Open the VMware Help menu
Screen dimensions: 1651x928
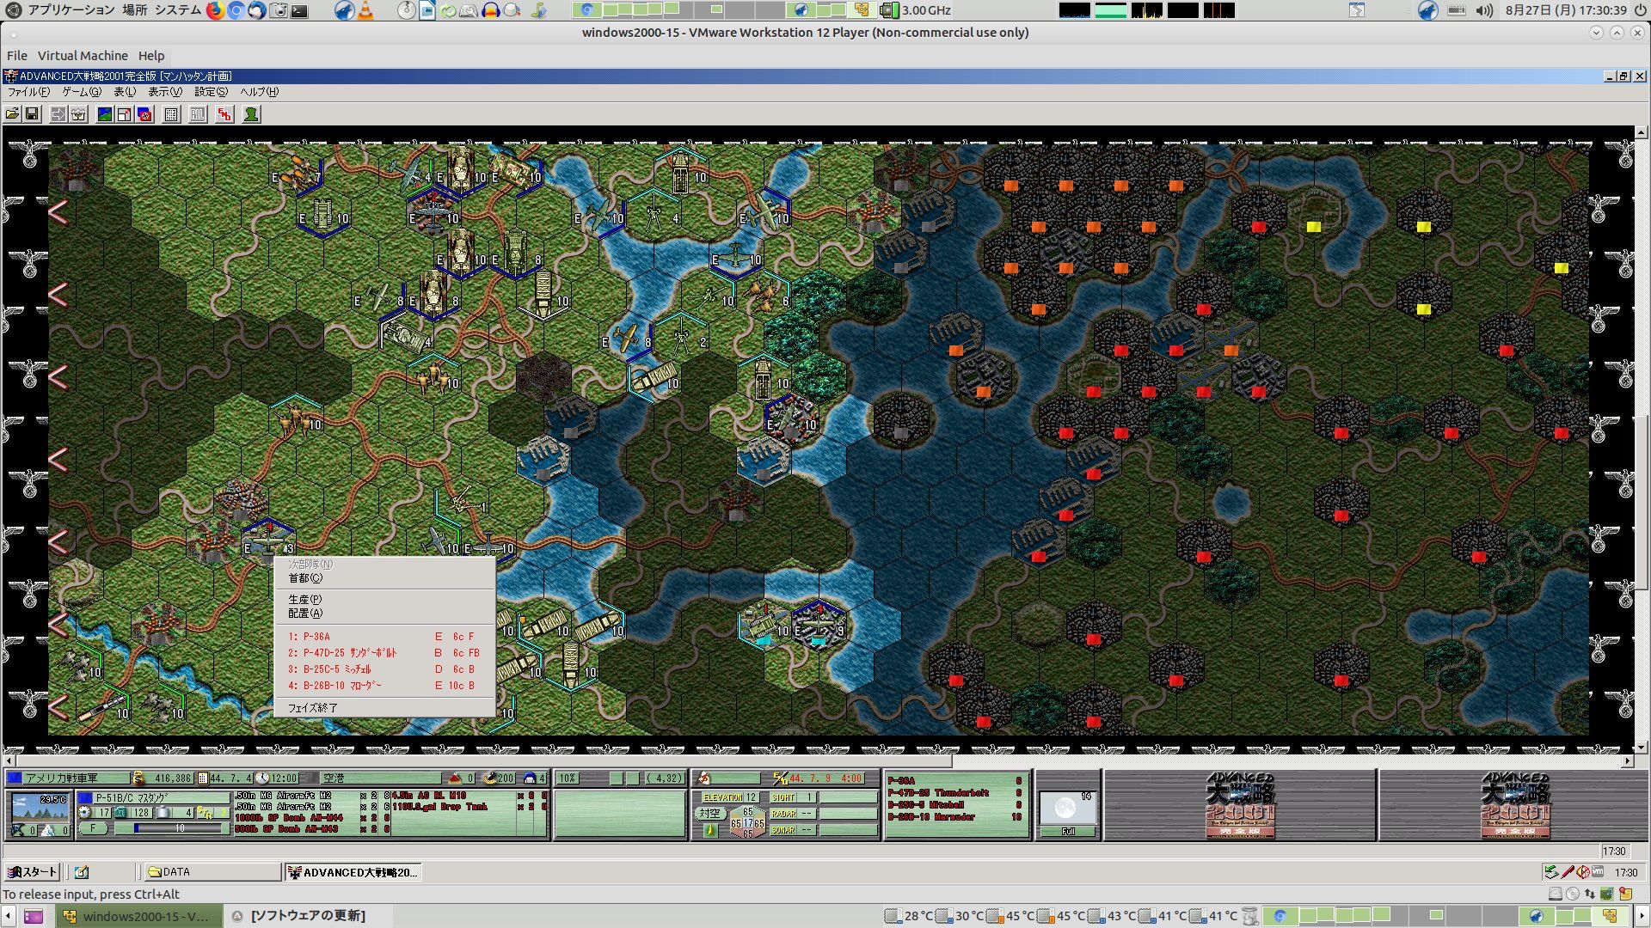tap(151, 55)
